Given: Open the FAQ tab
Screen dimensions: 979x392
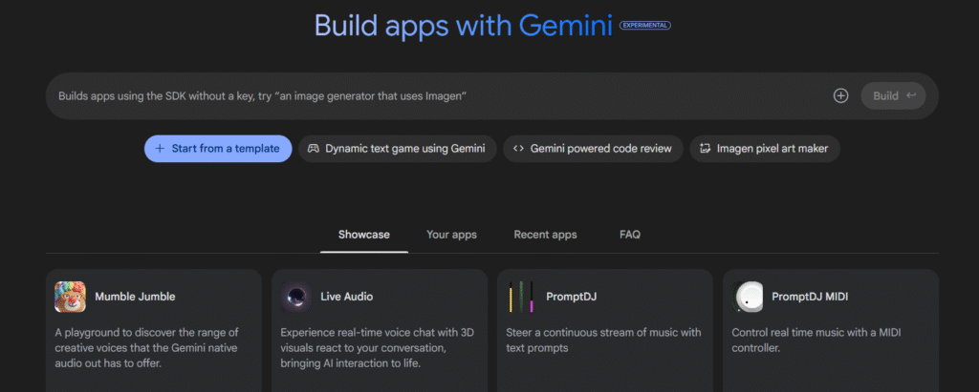Looking at the screenshot, I should click(630, 235).
